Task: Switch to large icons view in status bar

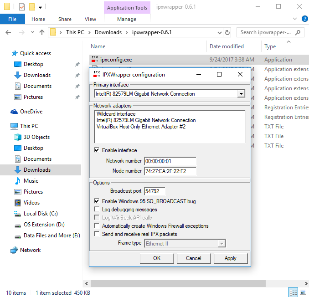Action: tap(303, 292)
